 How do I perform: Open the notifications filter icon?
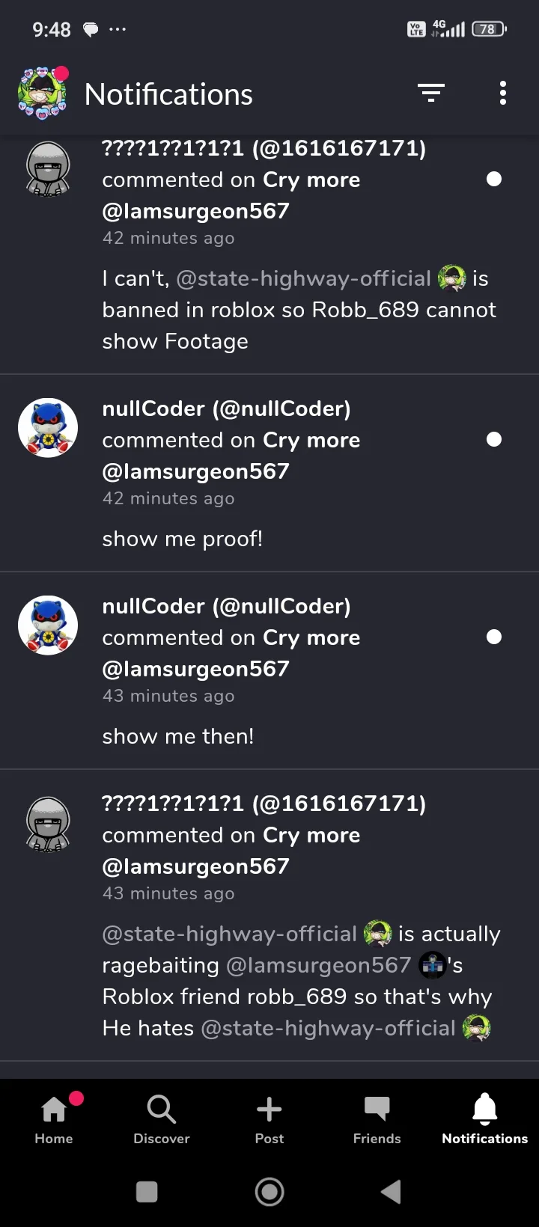(431, 93)
